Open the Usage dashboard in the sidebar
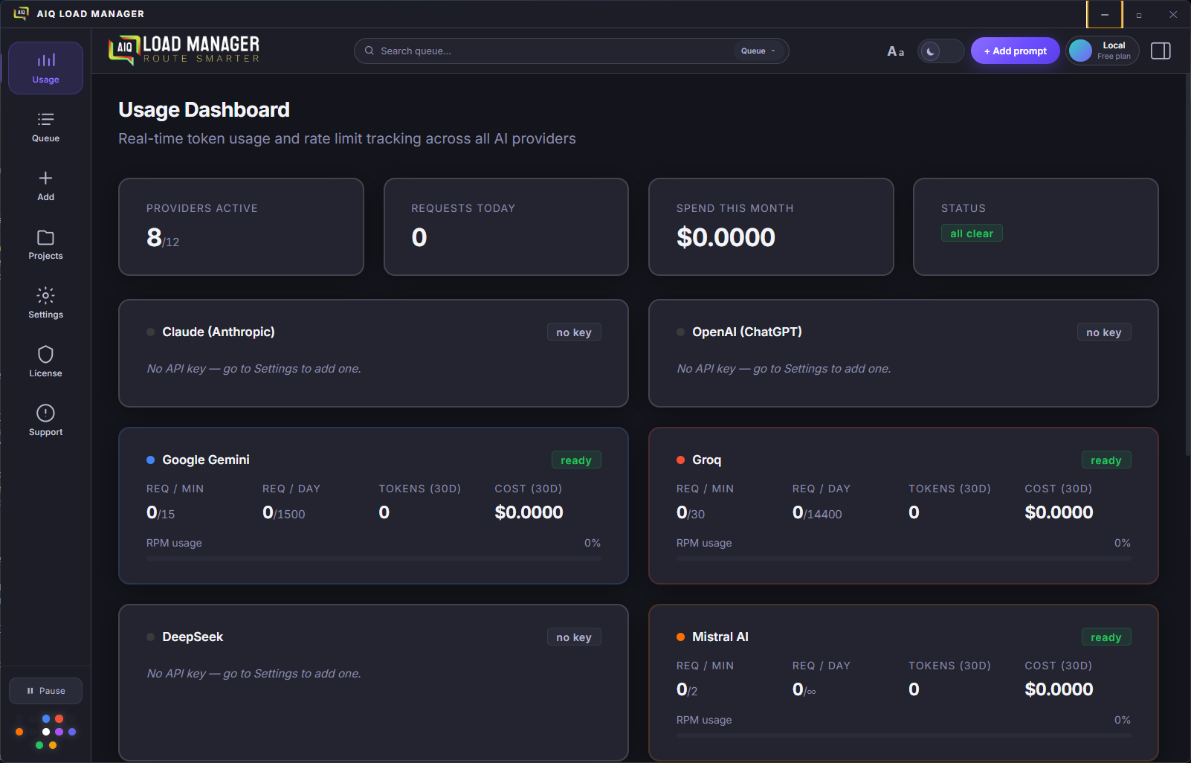This screenshot has height=763, width=1191. tap(45, 68)
